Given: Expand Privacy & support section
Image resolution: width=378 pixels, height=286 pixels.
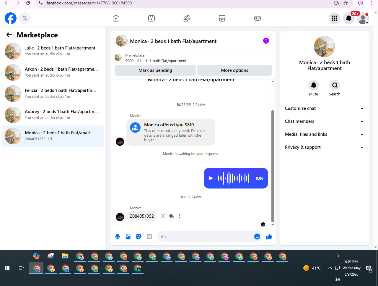Looking at the screenshot, I should click(324, 147).
